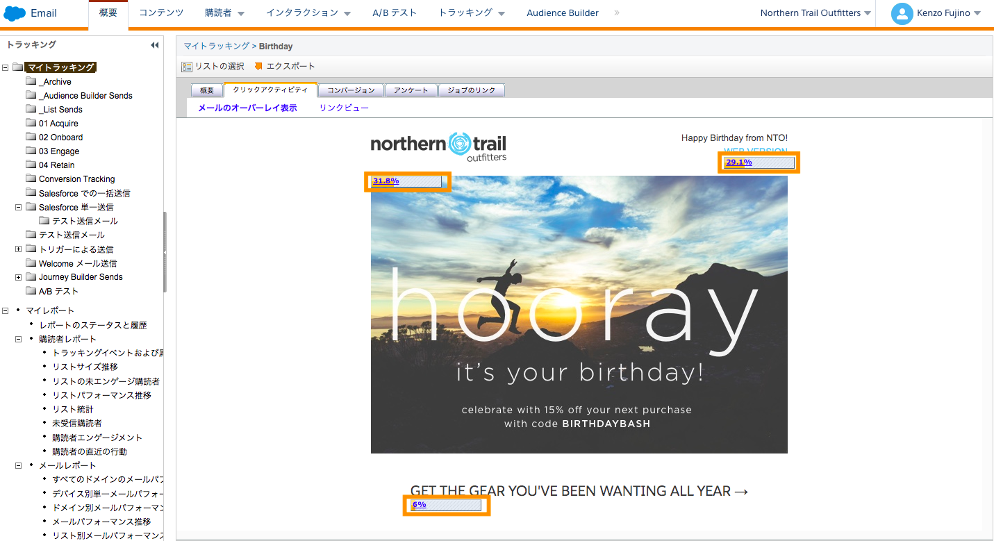Select the 概要 top navigation tab
Viewport: 994px width, 541px height.
pos(108,13)
